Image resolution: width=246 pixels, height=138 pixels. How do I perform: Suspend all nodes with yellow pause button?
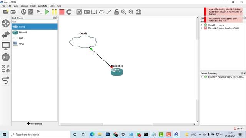(x=54, y=12)
